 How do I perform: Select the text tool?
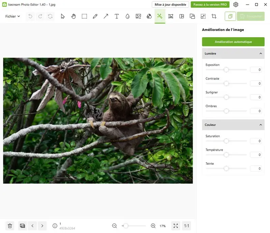pos(117,16)
